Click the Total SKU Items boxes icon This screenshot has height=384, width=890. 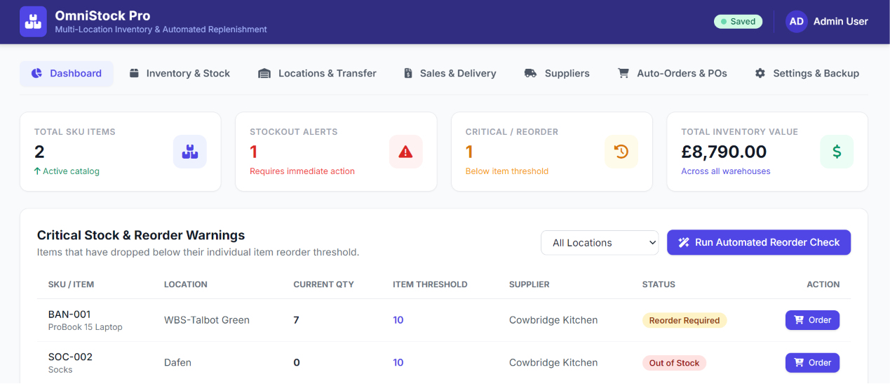point(190,152)
